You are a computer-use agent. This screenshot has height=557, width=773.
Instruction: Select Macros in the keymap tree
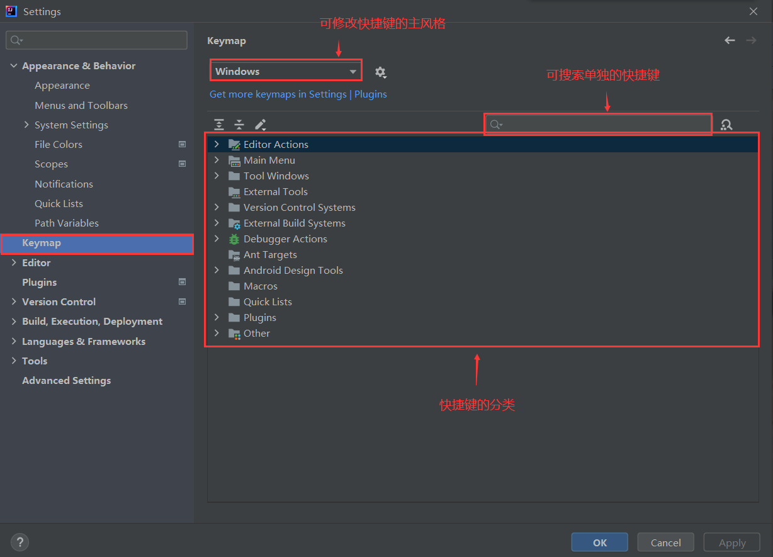tap(261, 286)
